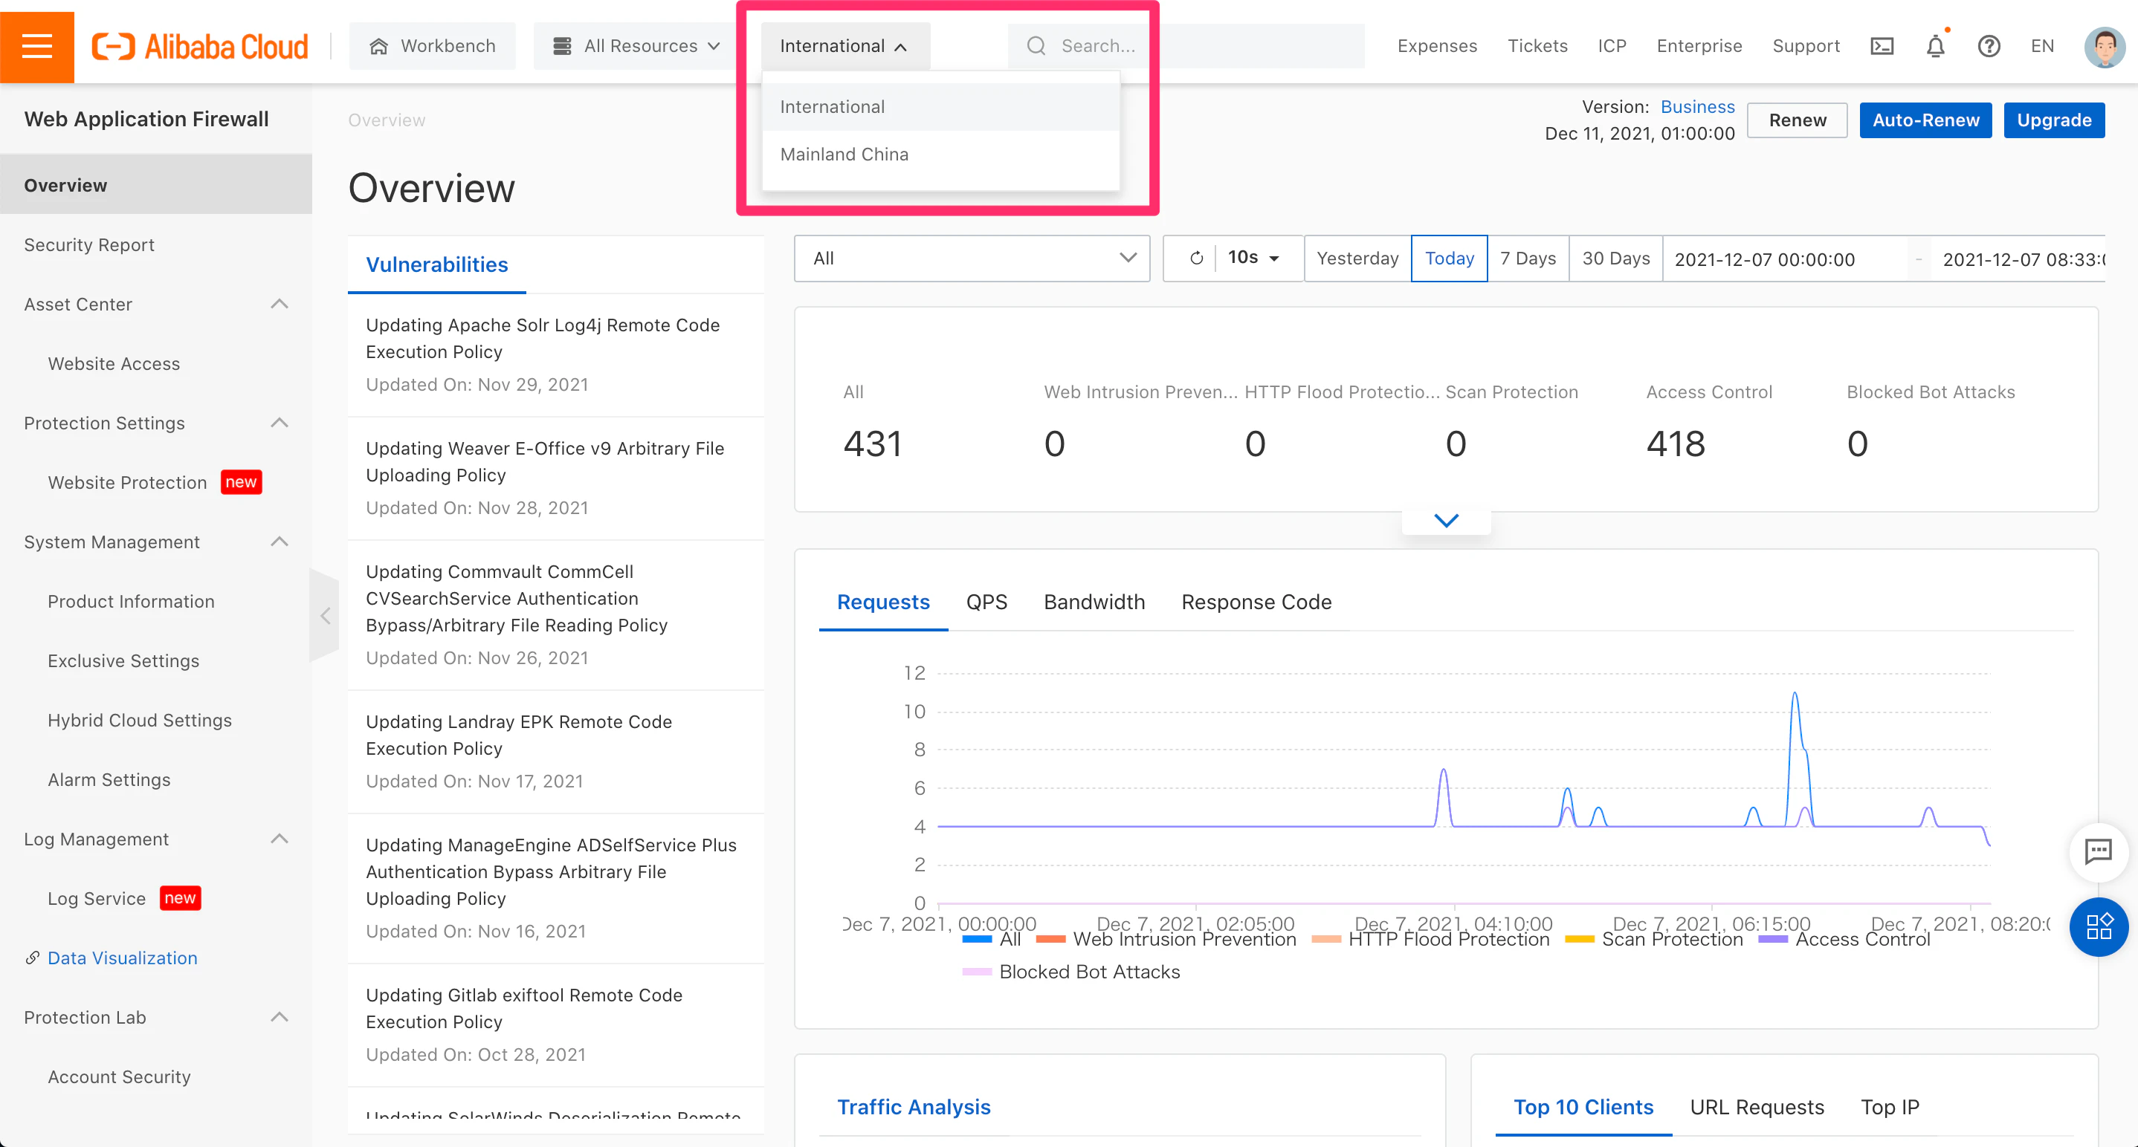Click the All Resources server icon
Screen dimensions: 2138x1147
562,47
